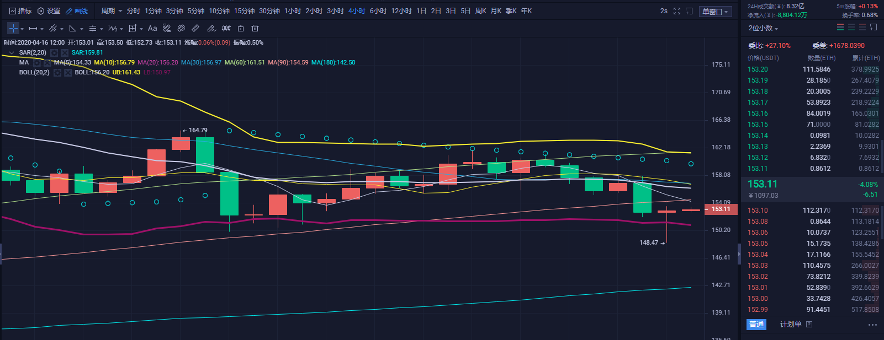Click the 设置 settings button
Screen dimensions: 884x340
tap(49, 11)
